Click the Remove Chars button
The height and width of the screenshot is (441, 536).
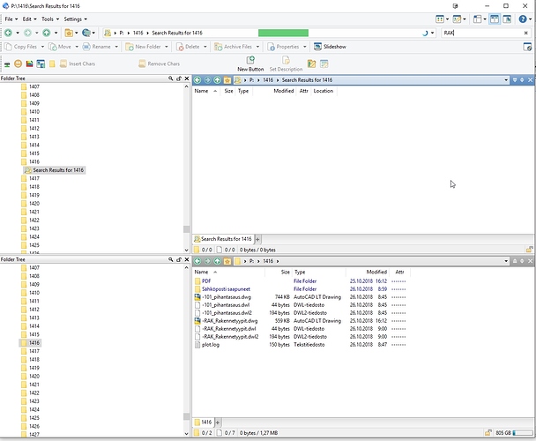[160, 64]
